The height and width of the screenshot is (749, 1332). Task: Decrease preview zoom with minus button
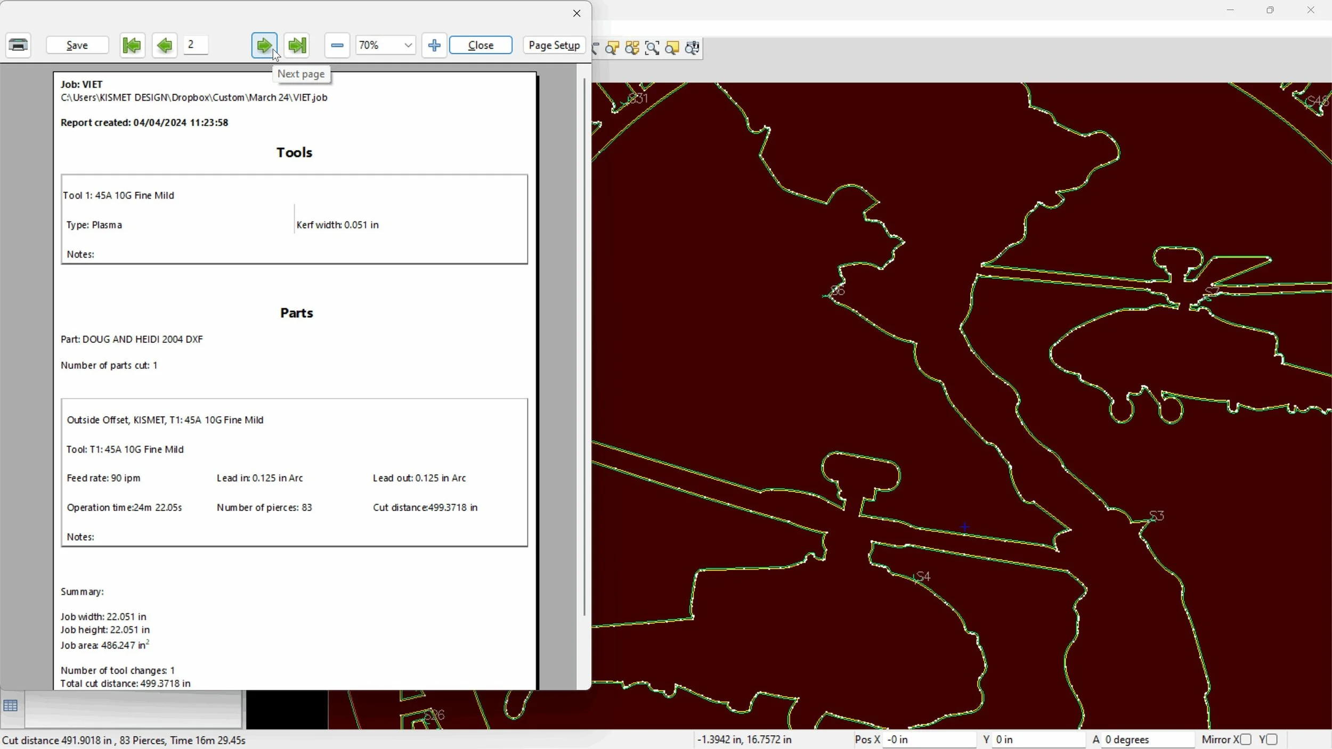[x=337, y=45]
